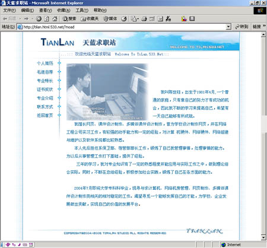
Task: Open the 个人简历 sidebar link
Action: point(45,63)
